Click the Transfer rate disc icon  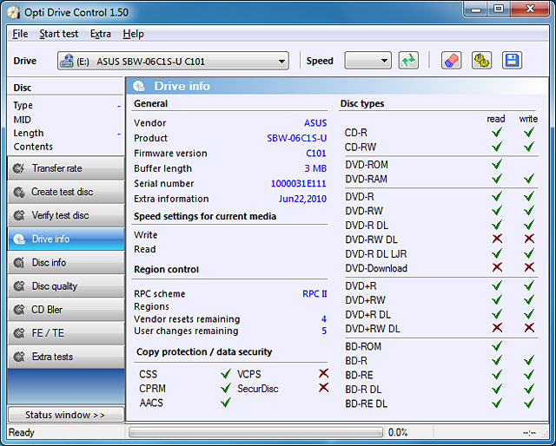coord(19,168)
